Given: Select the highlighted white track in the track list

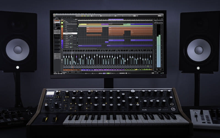Looking at the screenshot, I should click(70, 33).
